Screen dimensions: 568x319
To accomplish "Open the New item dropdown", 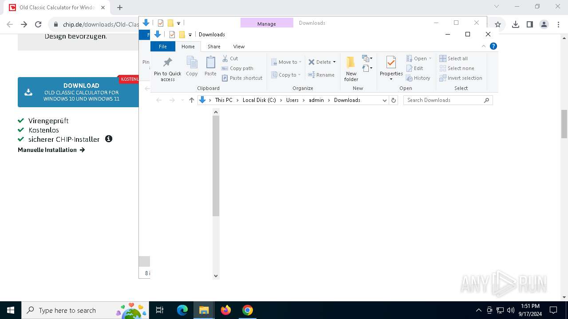I will (x=367, y=58).
